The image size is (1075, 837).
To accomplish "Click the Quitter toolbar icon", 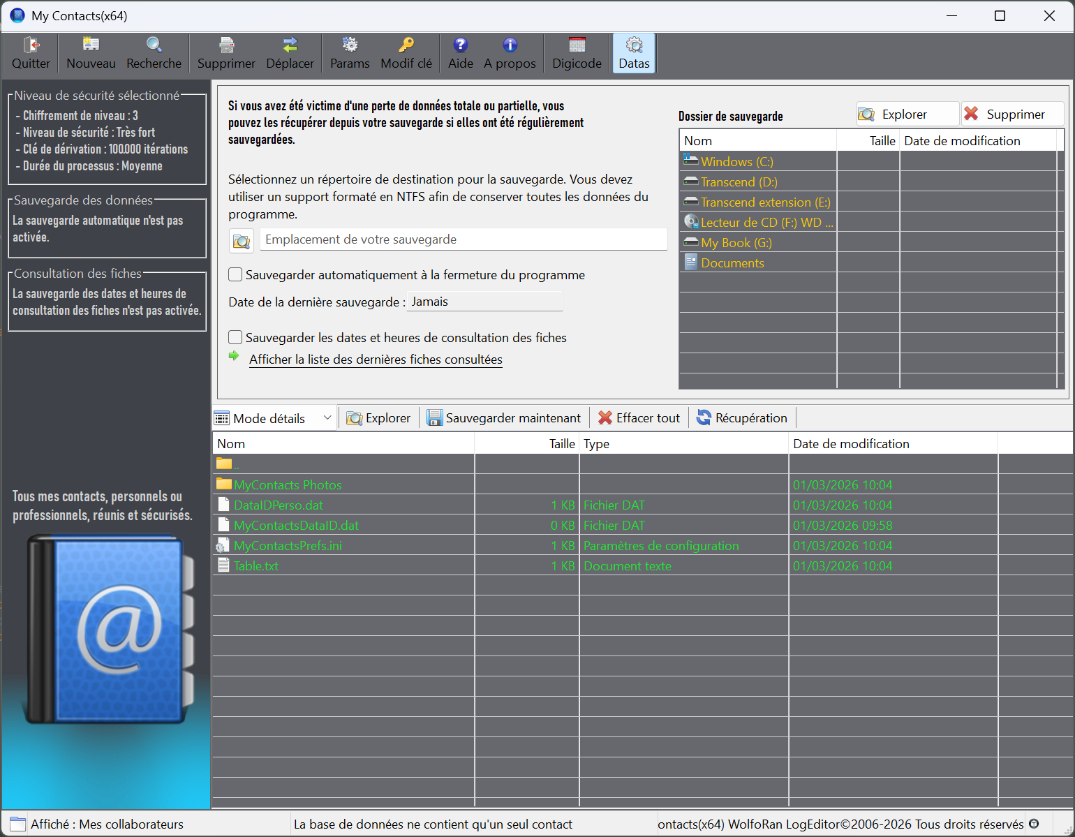I will 31,53.
